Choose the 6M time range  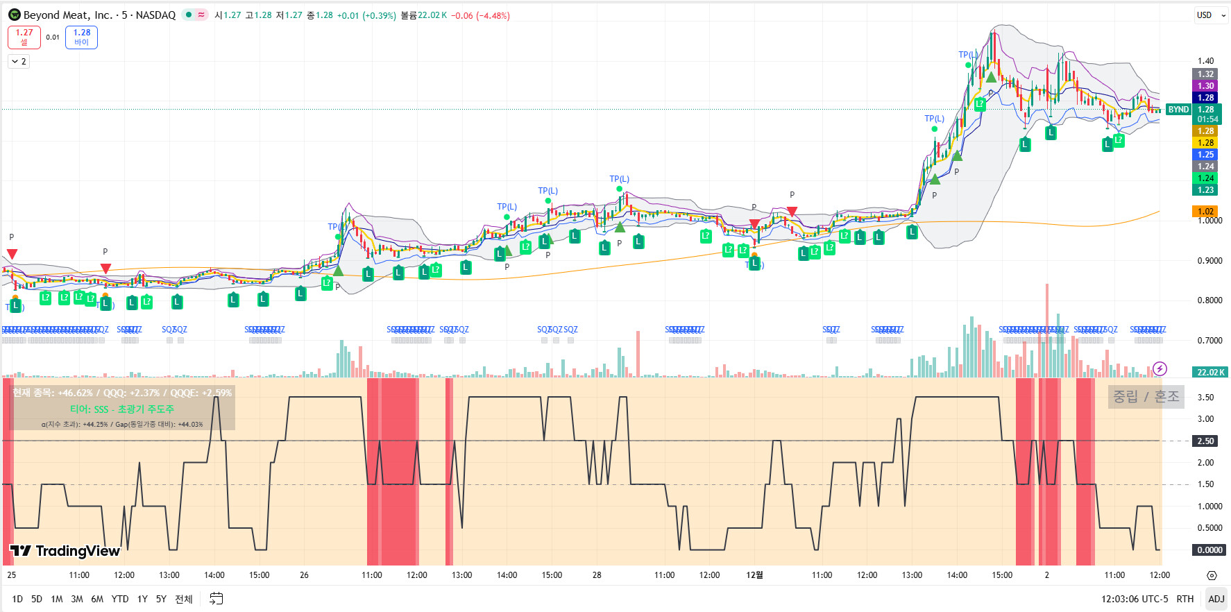97,599
